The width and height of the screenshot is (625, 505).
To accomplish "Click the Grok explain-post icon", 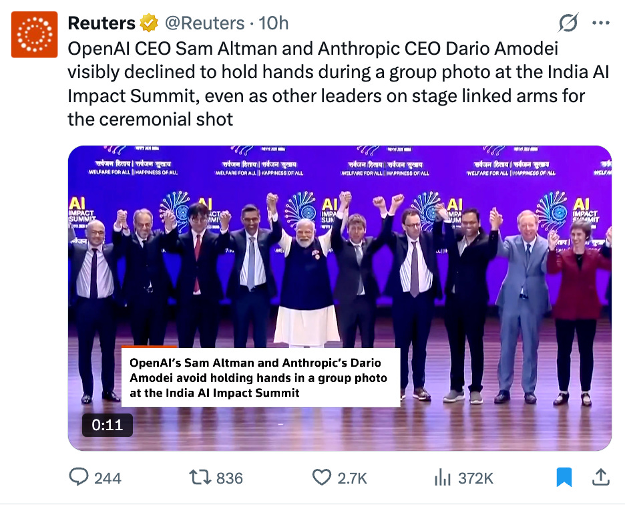I will point(568,23).
